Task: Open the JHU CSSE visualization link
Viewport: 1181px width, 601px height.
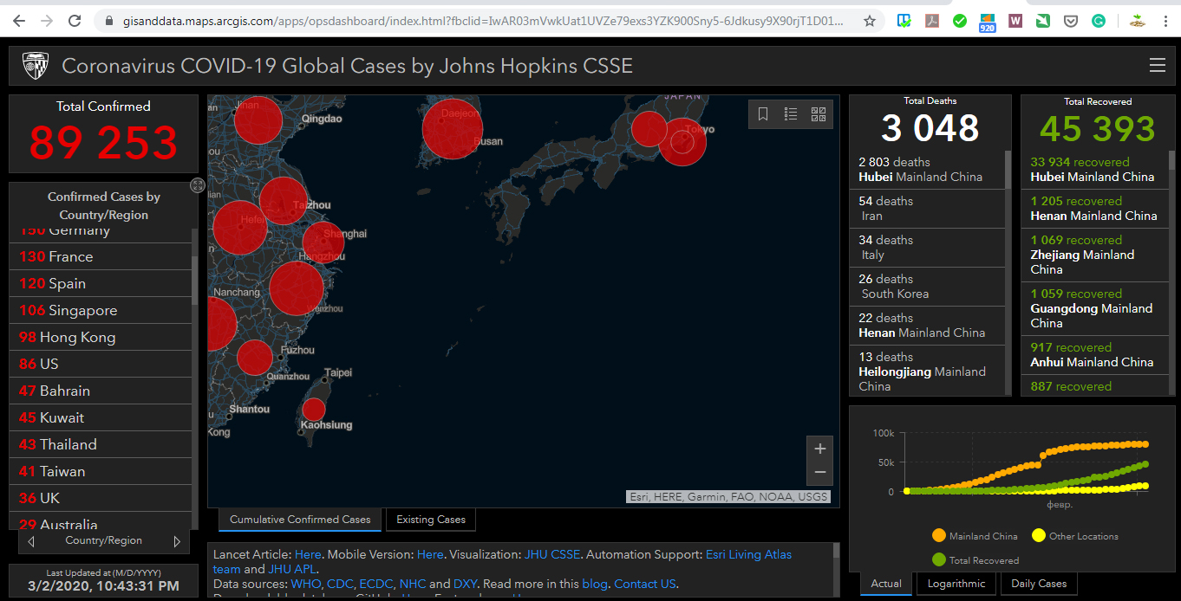Action: [552, 554]
